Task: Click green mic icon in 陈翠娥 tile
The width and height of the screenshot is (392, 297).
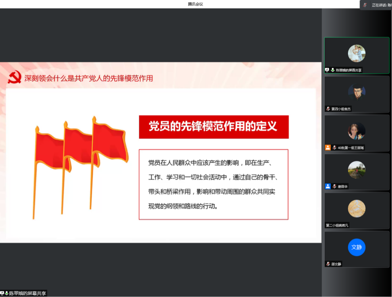Action: [332, 70]
